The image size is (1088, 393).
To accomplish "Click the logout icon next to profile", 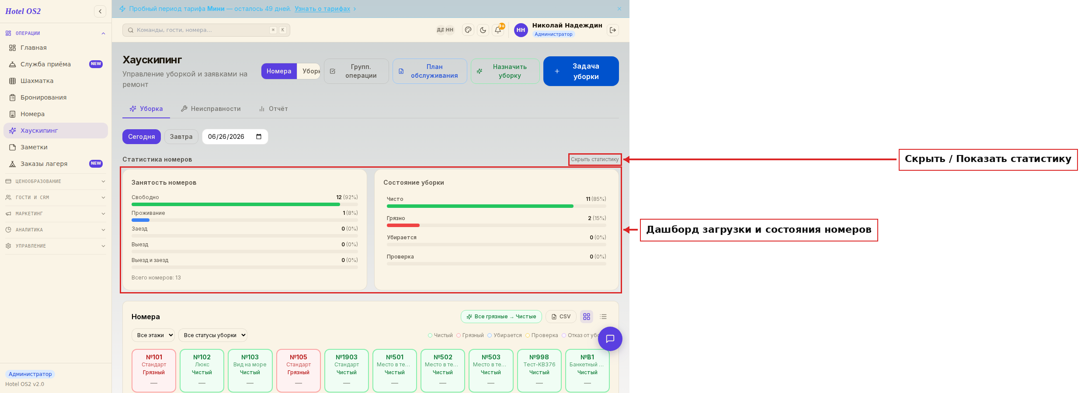I will point(613,30).
